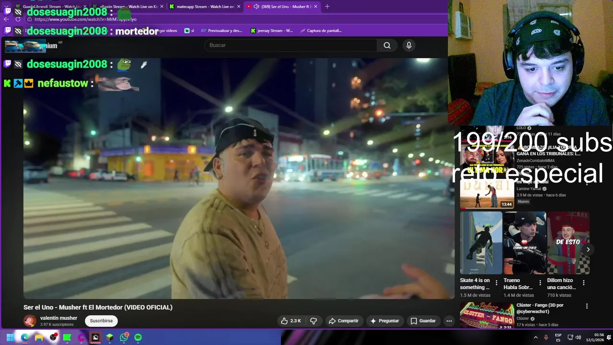The image size is (613, 345).
Task: Open Skate 4 short options menu
Action: tap(496, 283)
